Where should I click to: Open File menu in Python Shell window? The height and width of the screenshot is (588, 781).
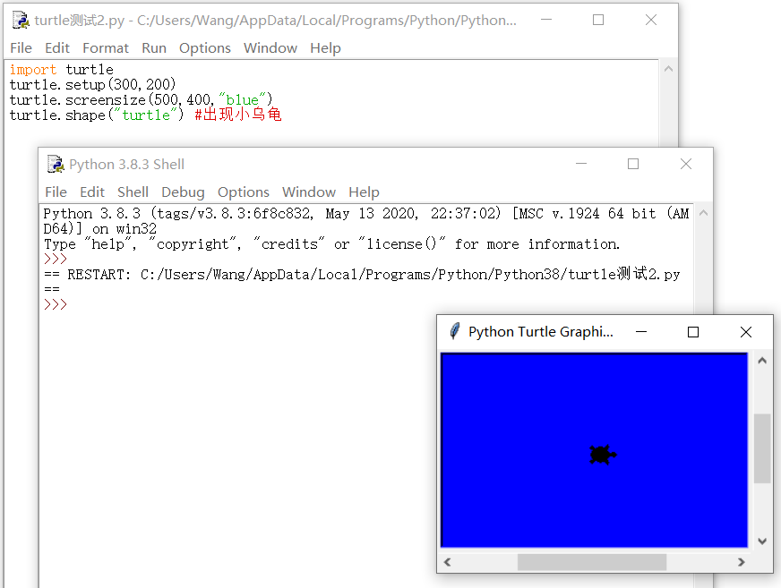pyautogui.click(x=56, y=192)
